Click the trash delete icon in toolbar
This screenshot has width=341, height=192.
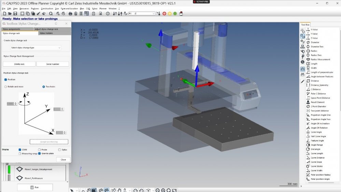tap(76, 14)
